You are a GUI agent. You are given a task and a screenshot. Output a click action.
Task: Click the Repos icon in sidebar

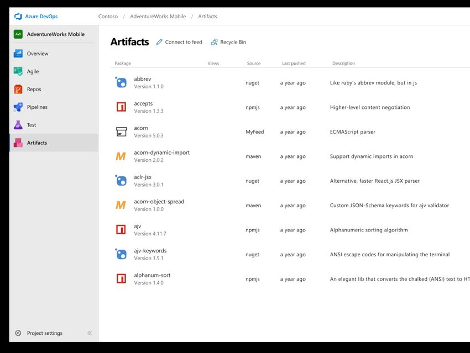(18, 89)
